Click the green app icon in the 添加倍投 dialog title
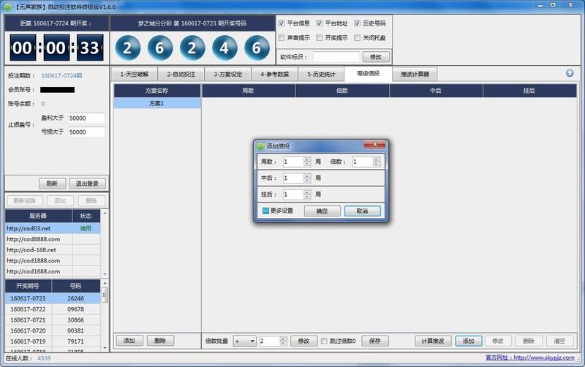Viewport: 585px width, 367px height. 260,146
